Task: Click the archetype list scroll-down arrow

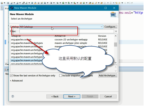Action: click(x=116, y=63)
